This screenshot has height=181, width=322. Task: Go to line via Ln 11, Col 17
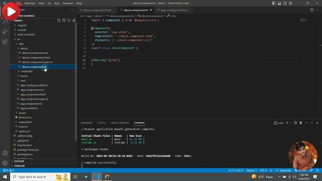coord(236,170)
